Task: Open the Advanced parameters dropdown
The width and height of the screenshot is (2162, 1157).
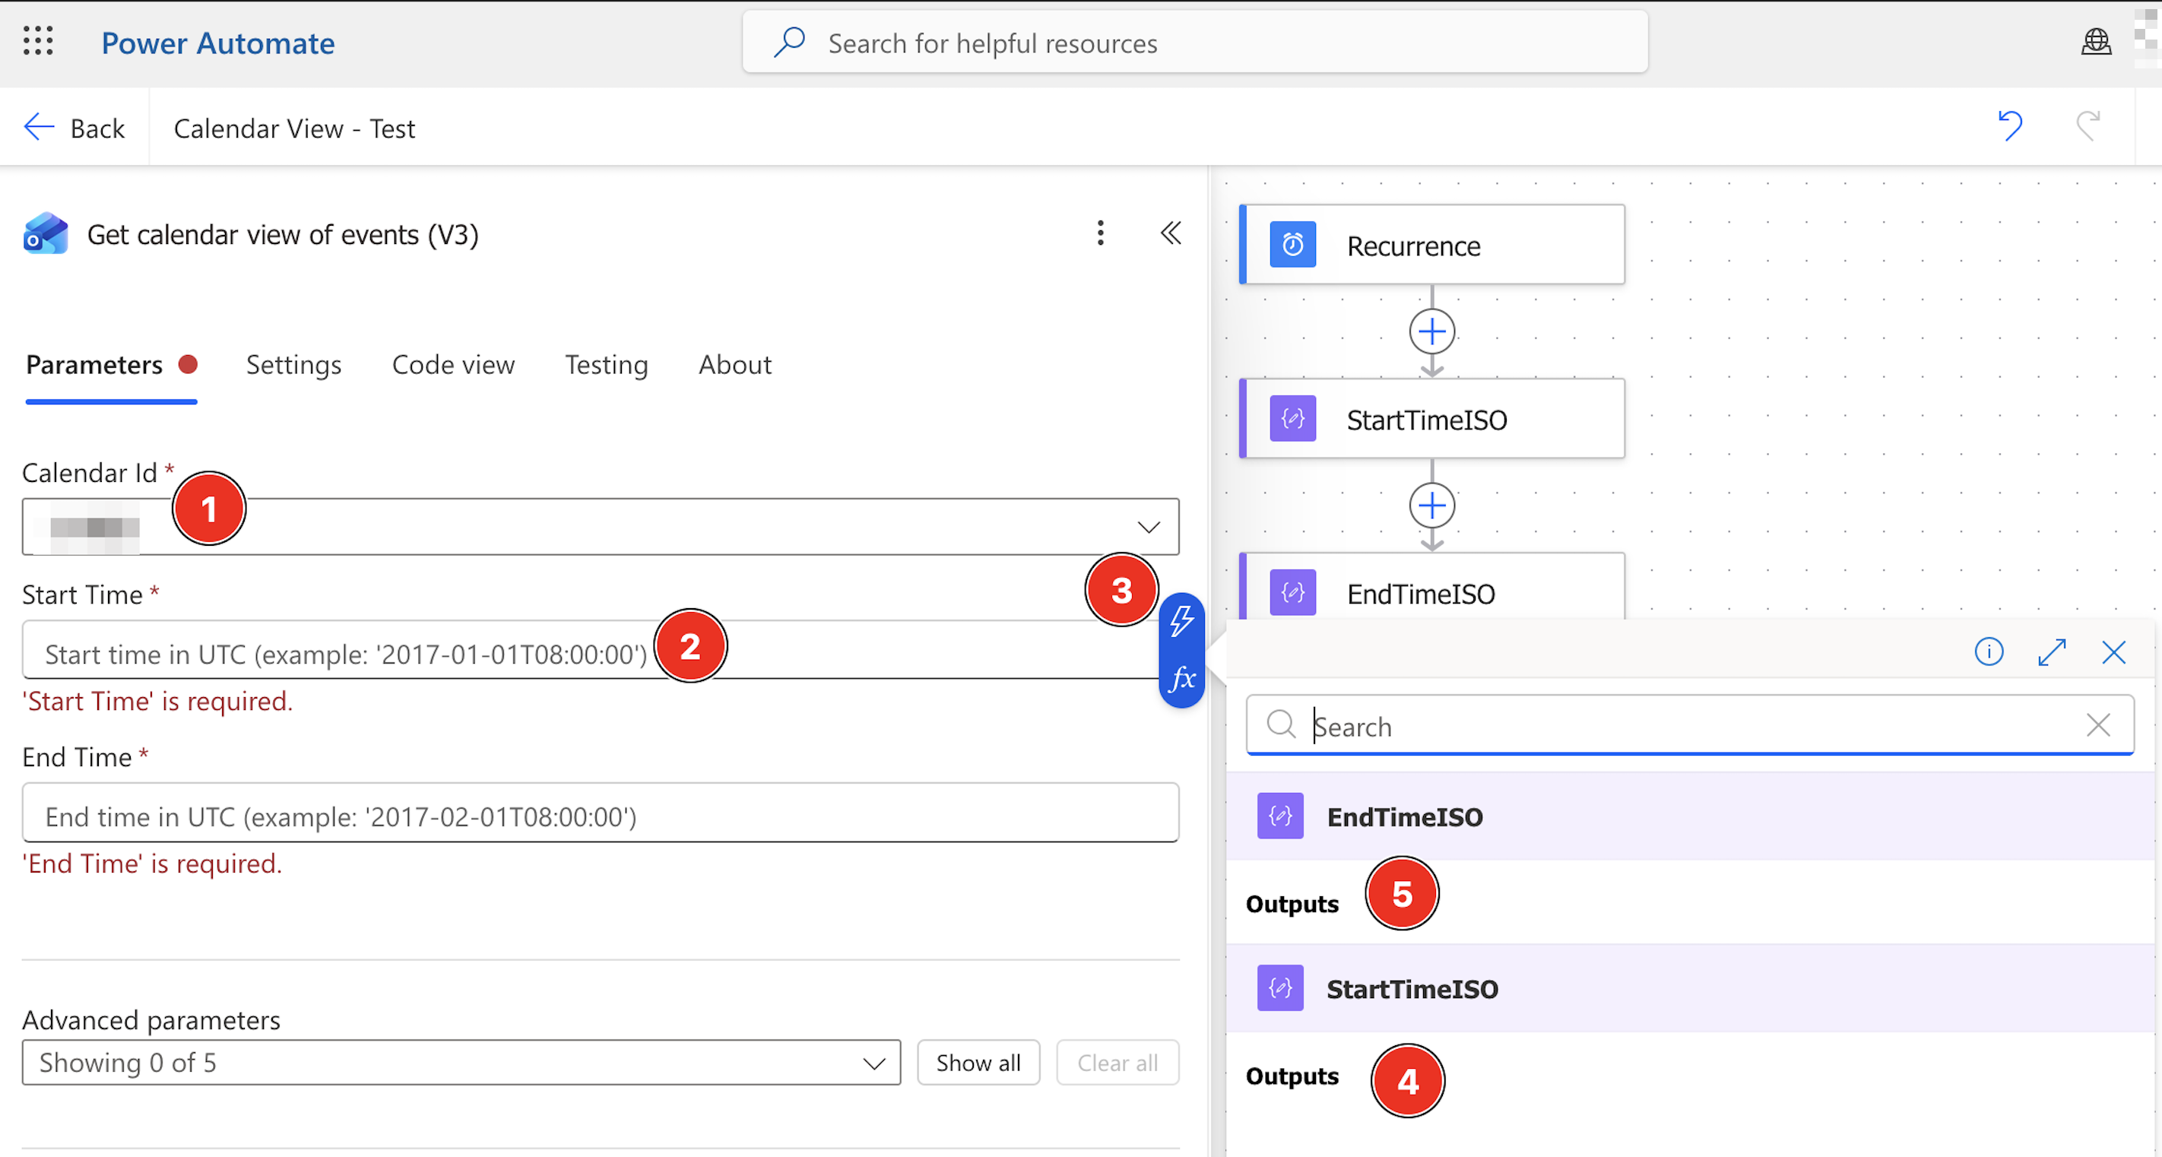Action: point(461,1063)
